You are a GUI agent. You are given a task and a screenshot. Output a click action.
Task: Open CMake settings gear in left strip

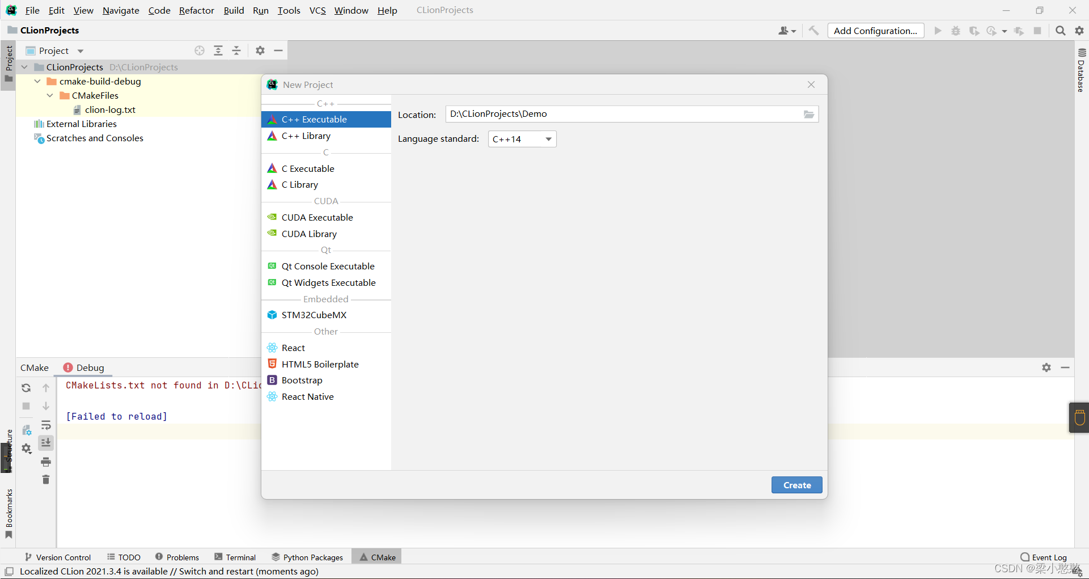point(26,449)
